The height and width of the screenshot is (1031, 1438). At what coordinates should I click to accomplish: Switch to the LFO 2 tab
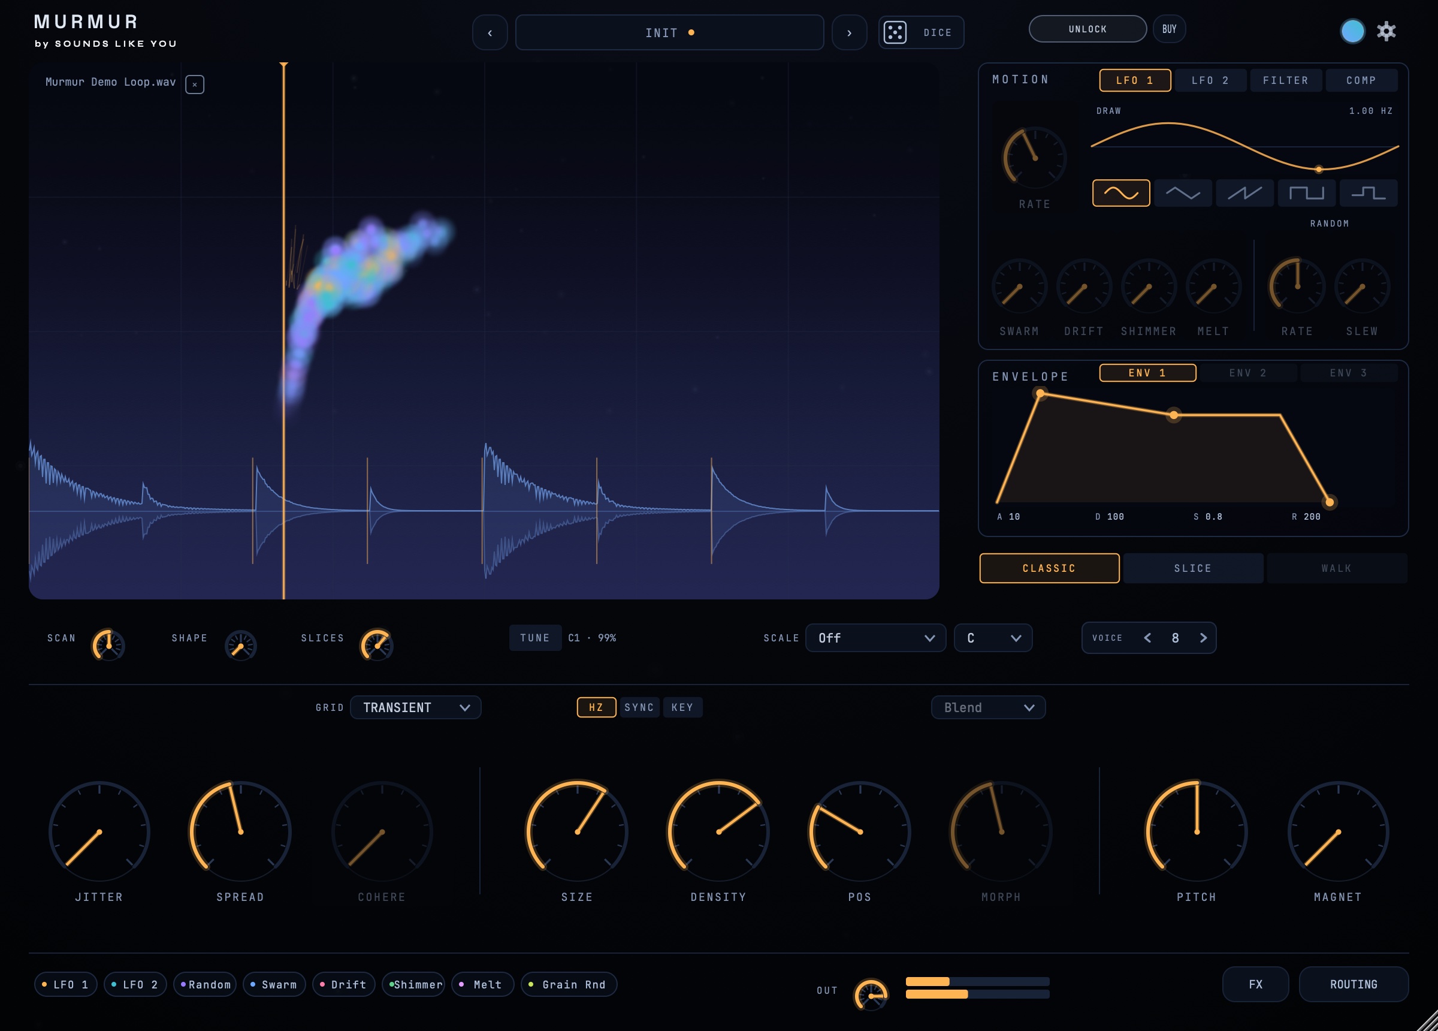(1210, 80)
